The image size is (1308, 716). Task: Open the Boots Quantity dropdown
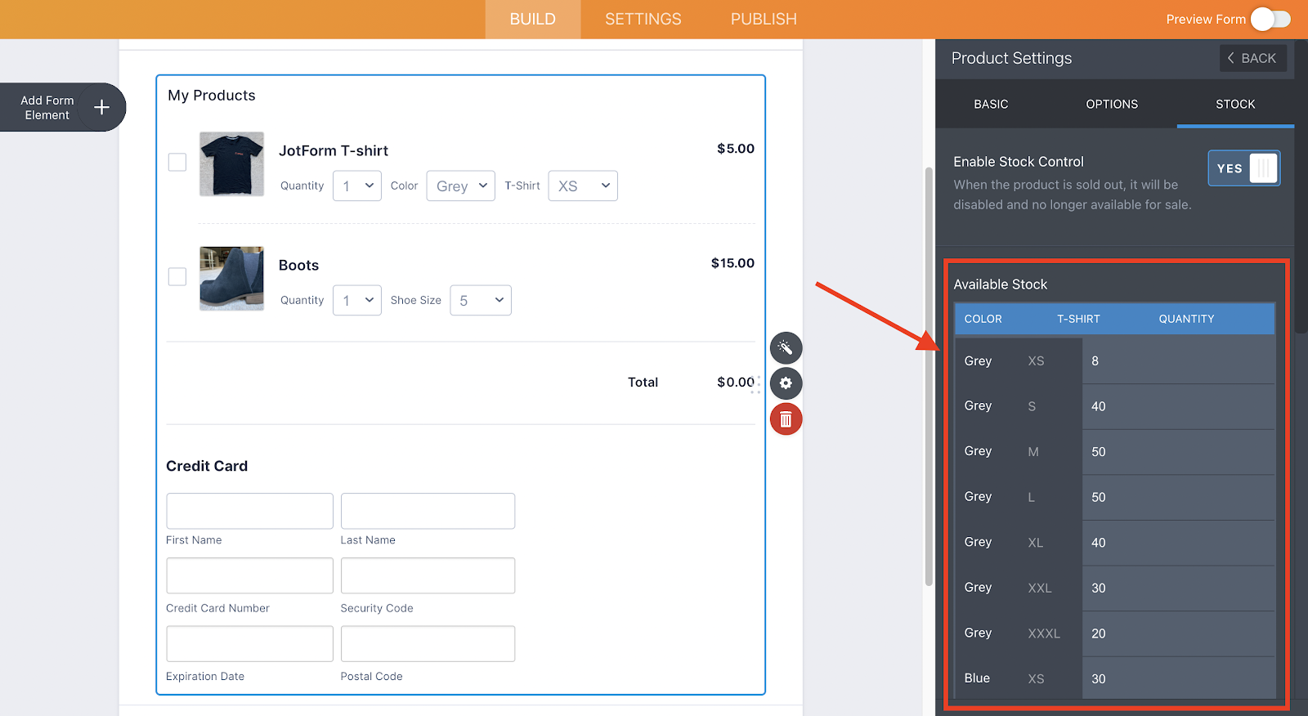pyautogui.click(x=357, y=300)
